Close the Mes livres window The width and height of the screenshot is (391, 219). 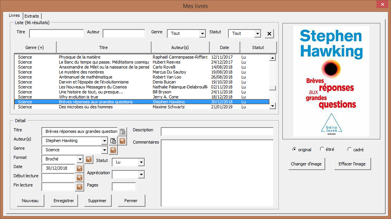tap(383, 4)
